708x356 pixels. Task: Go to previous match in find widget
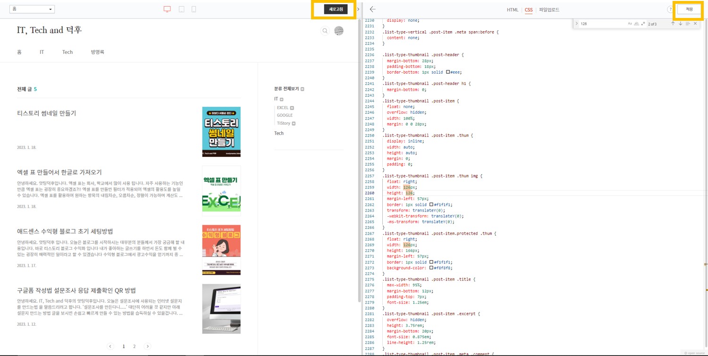pyautogui.click(x=673, y=24)
